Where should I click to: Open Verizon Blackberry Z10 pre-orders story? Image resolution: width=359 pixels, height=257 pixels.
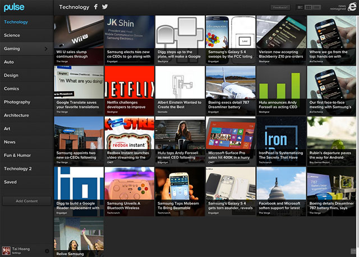(281, 40)
